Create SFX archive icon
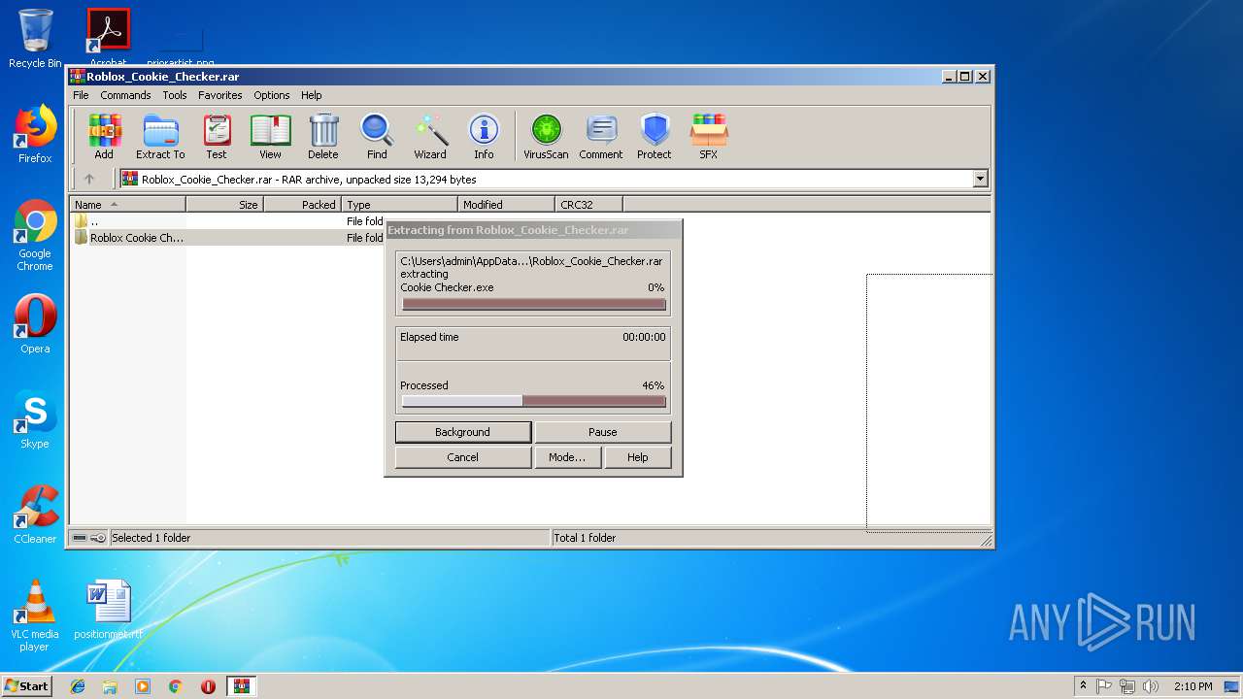Viewport: 1243px width, 699px height. click(x=709, y=137)
